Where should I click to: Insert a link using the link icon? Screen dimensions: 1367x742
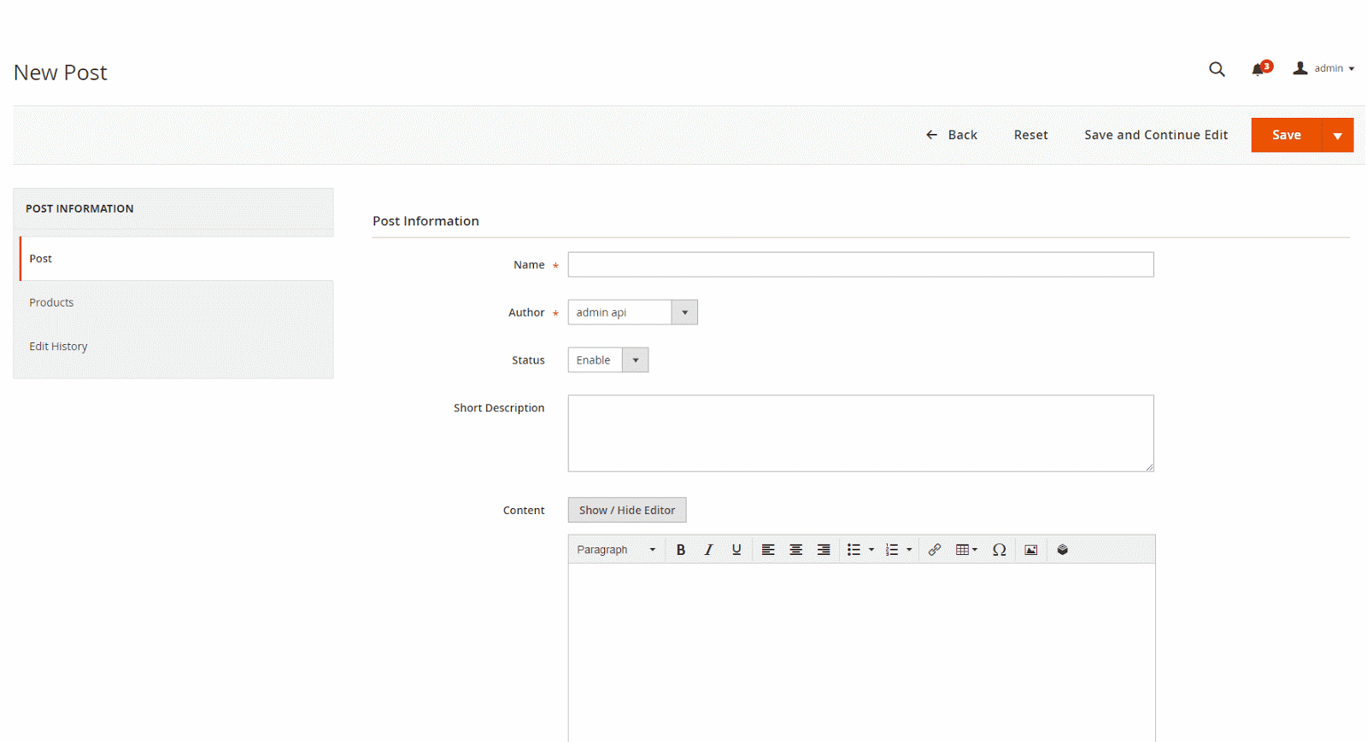(935, 550)
